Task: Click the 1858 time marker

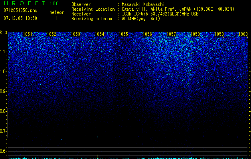Action: [195, 34]
